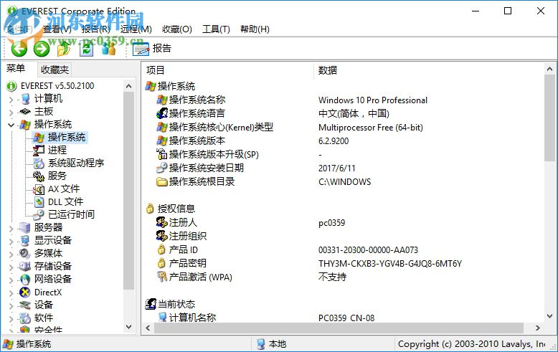The height and width of the screenshot is (352, 558).
Task: Switch to the 收藏夹 tab
Action: coord(55,70)
